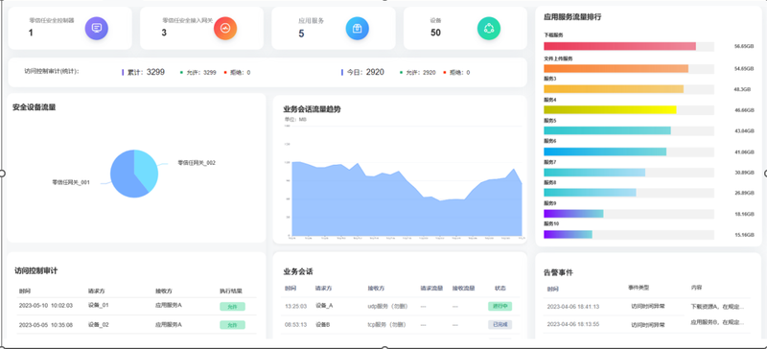Click the 内容 column header in 告警事件
This screenshot has width=767, height=349.
(697, 288)
